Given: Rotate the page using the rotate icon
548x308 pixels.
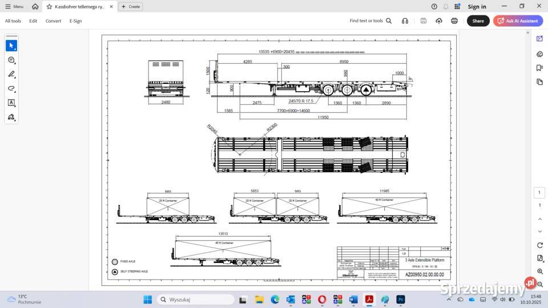Looking at the screenshot, I should pos(539,245).
